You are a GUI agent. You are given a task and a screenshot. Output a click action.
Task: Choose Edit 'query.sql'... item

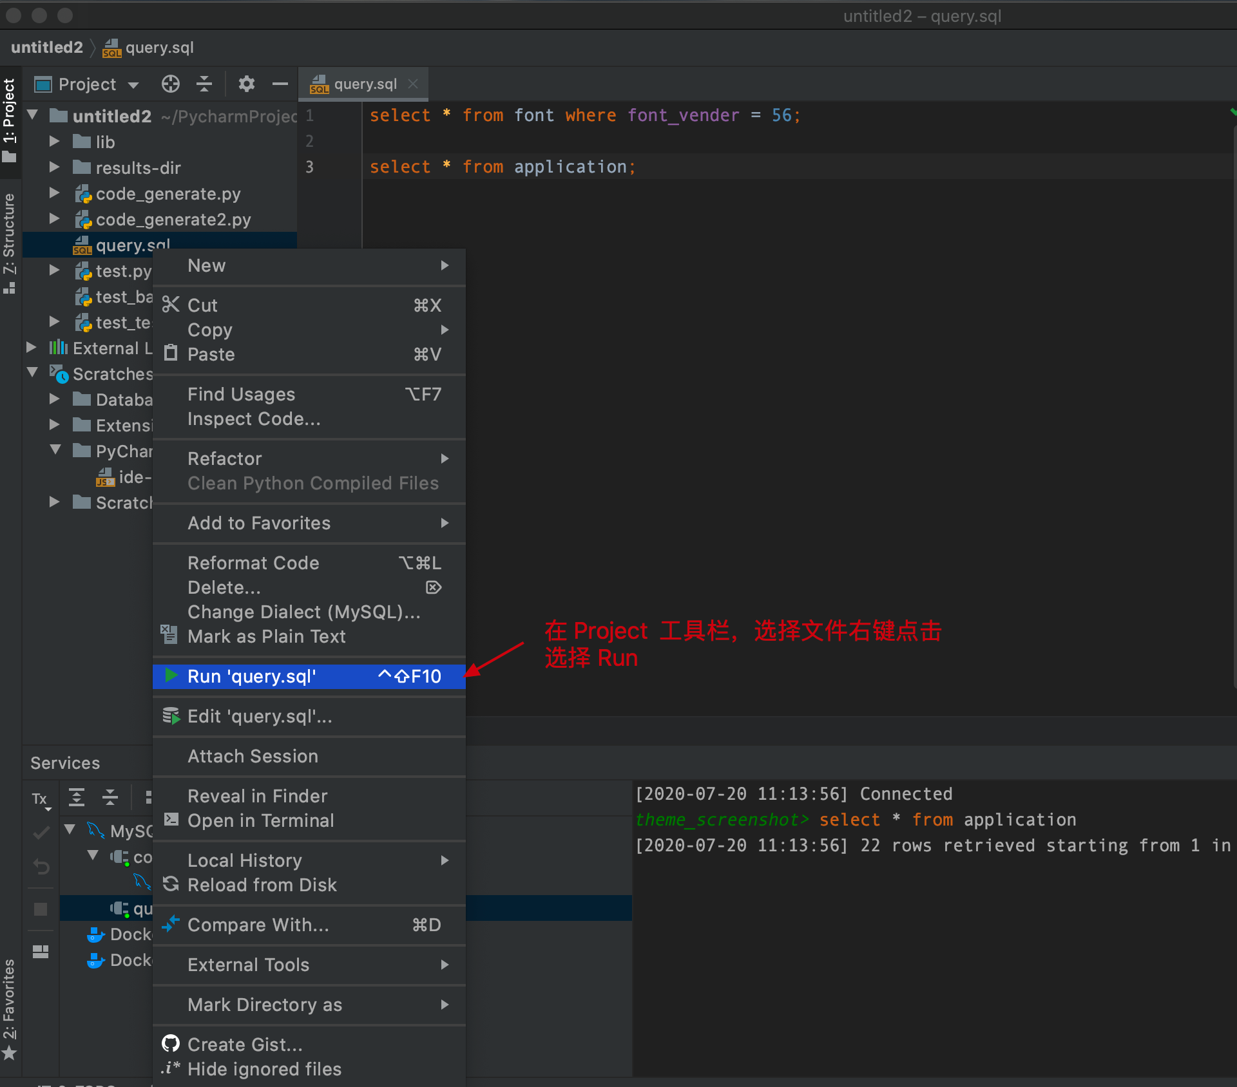[x=309, y=716]
